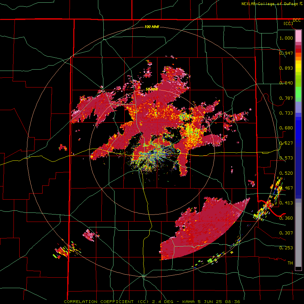Click the DCC label above legend
304x304 pixels.
(x=297, y=20)
